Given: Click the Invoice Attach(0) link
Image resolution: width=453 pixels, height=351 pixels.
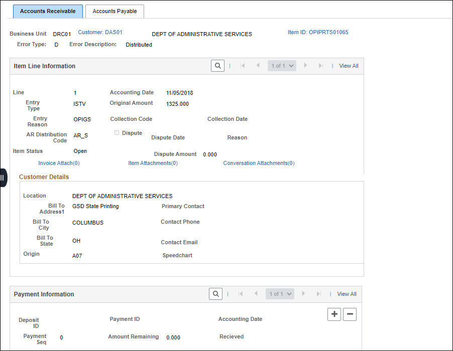Looking at the screenshot, I should (59, 163).
